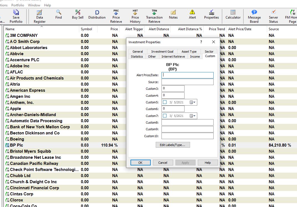
Task: Click the investment icon beside 3M COMPANY
Action: [x=7, y=35]
